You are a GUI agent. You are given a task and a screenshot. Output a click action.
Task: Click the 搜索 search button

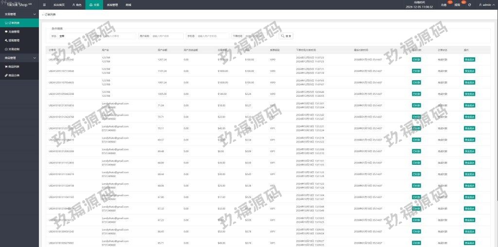pyautogui.click(x=286, y=36)
